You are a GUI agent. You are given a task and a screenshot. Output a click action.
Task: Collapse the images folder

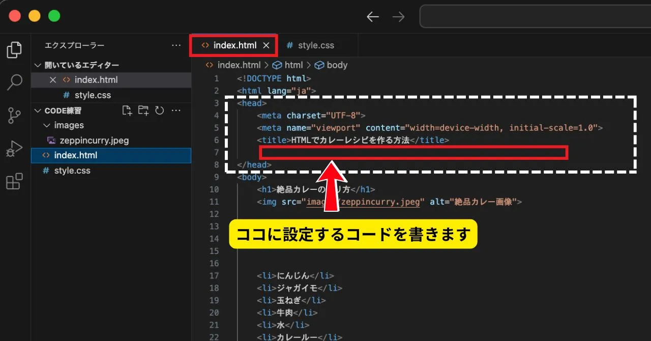47,125
